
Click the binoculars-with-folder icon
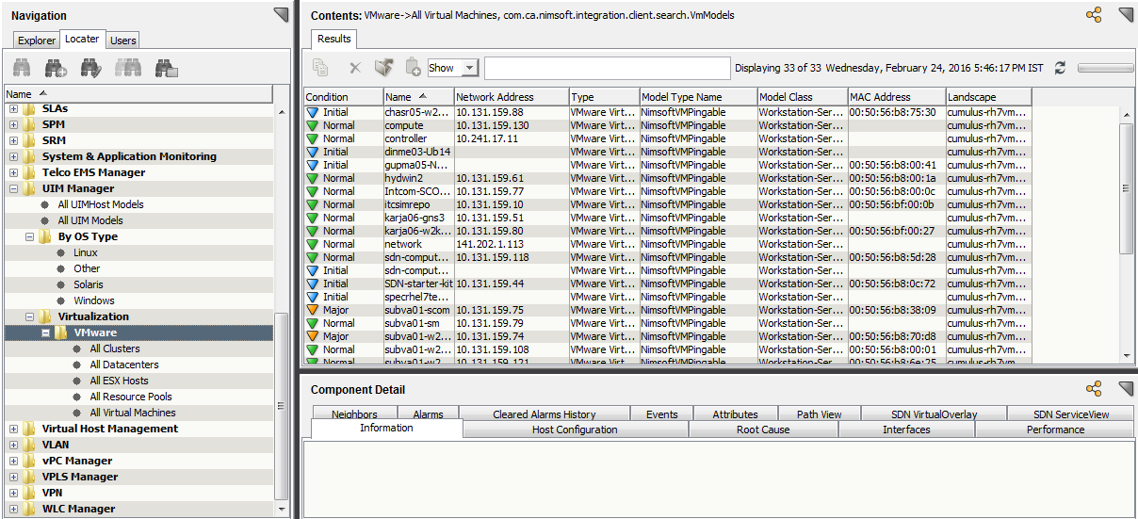point(167,68)
